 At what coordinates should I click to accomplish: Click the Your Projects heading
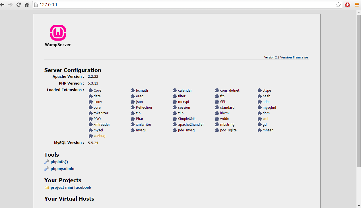63,180
